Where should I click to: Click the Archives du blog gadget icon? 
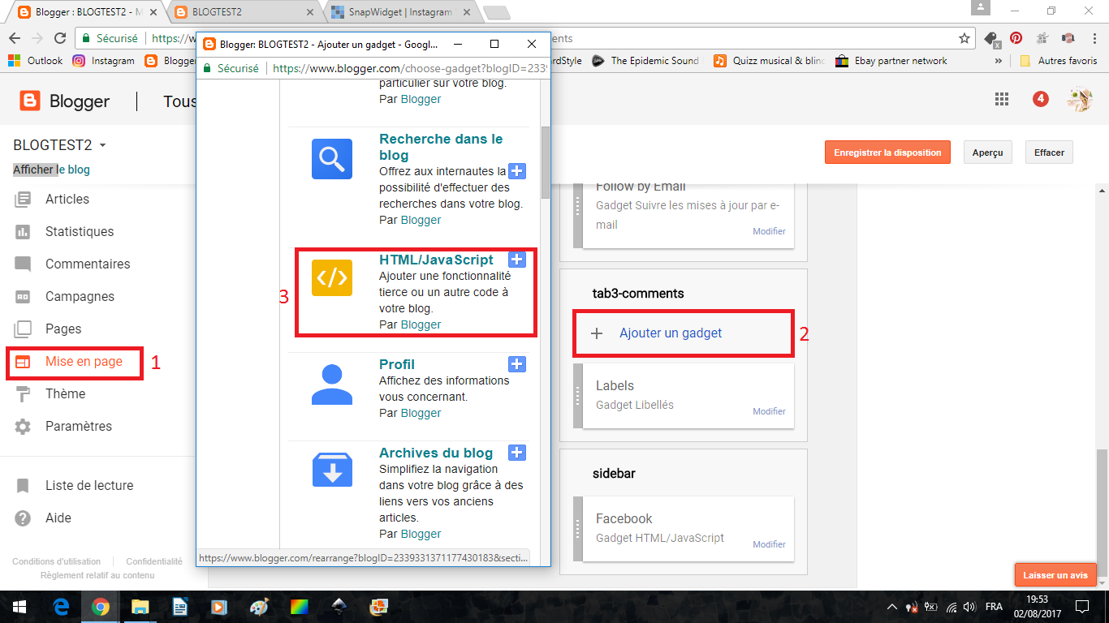332,470
